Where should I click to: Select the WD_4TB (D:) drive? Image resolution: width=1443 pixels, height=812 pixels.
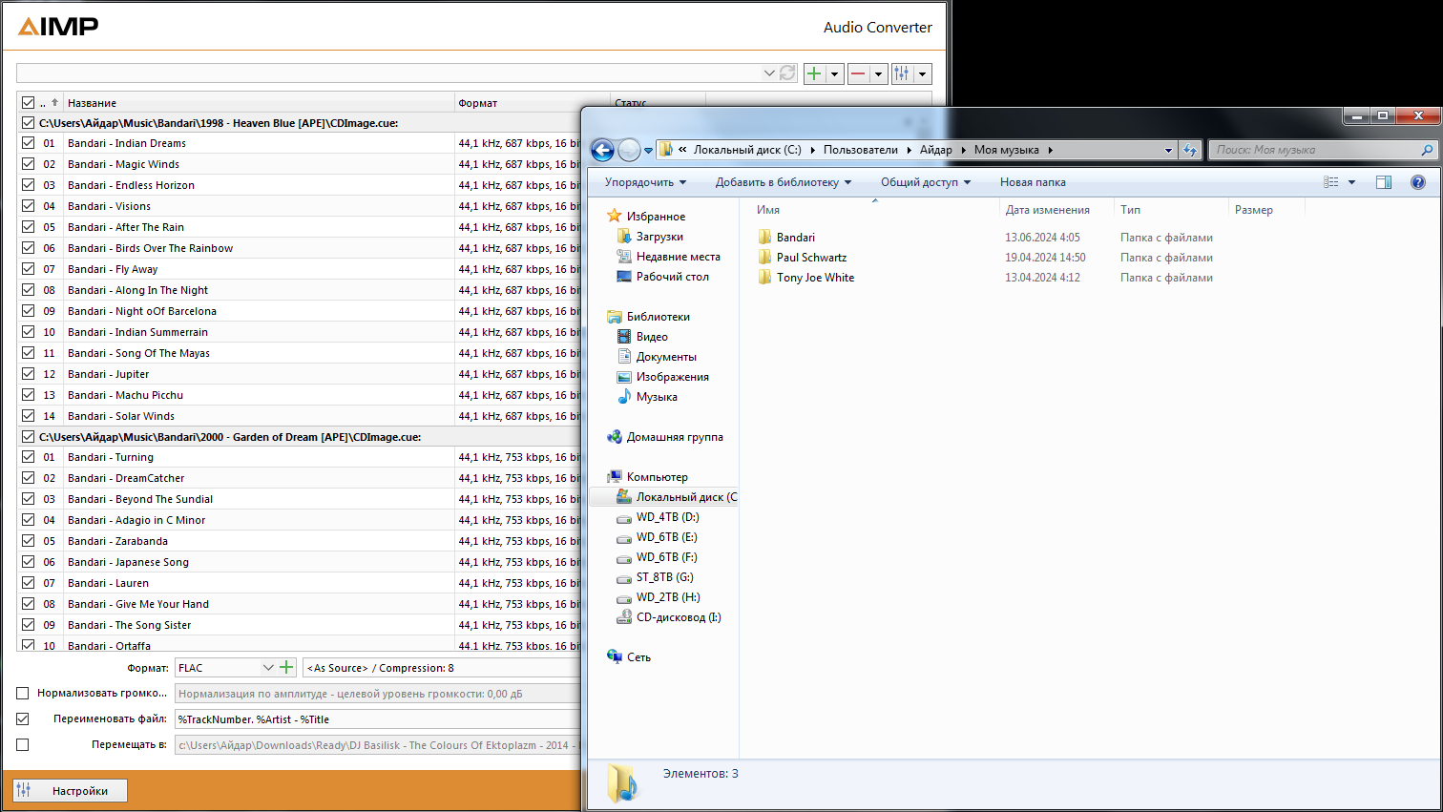(667, 517)
